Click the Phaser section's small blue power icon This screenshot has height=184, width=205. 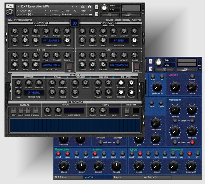click(x=113, y=77)
